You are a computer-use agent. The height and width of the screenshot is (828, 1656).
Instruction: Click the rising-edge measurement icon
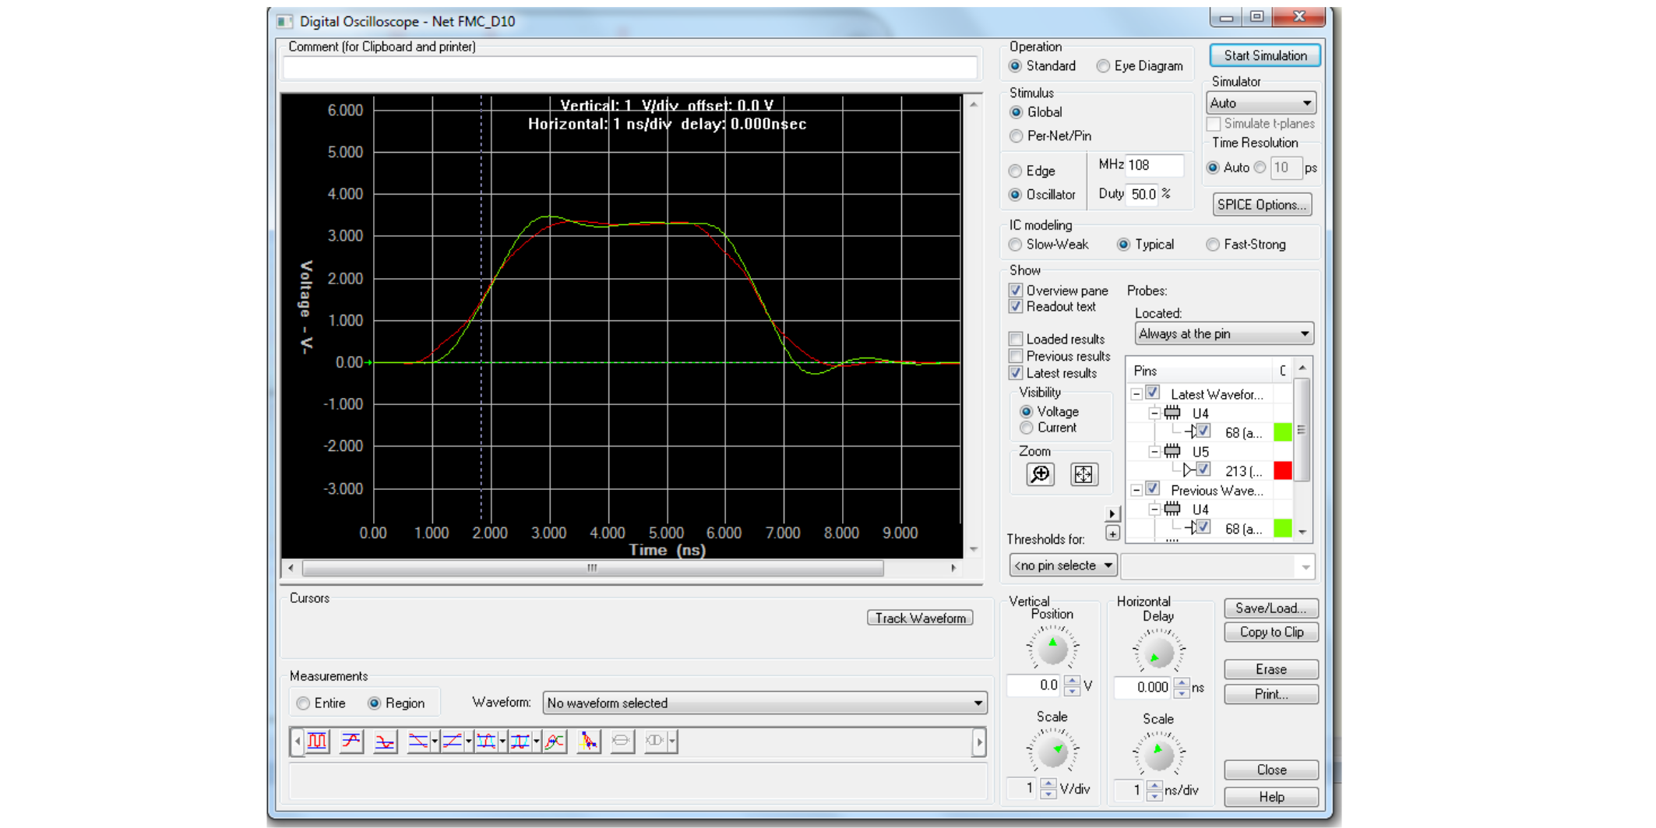[x=453, y=741]
